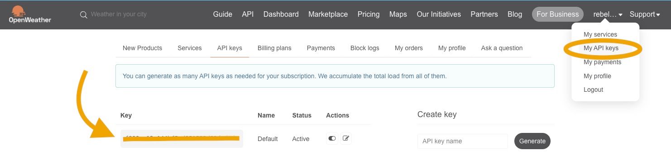This screenshot has height=165, width=671.
Task: Select the masked API key text
Action: click(x=182, y=138)
